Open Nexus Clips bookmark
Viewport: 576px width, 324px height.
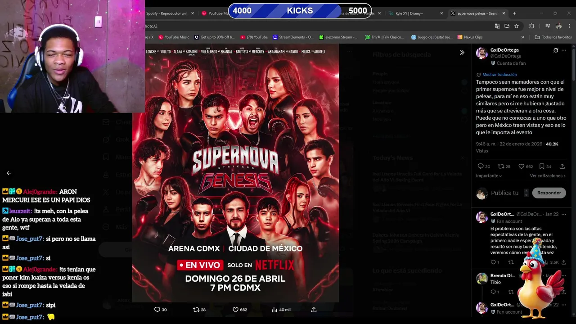tap(470, 37)
